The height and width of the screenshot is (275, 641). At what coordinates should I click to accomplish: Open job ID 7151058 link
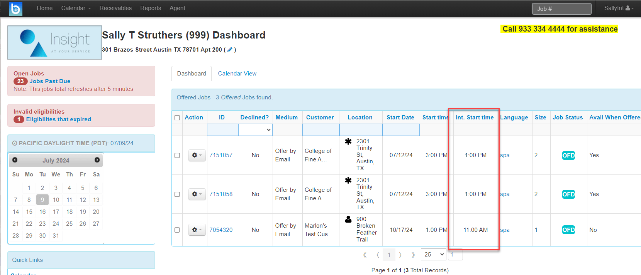click(x=221, y=194)
